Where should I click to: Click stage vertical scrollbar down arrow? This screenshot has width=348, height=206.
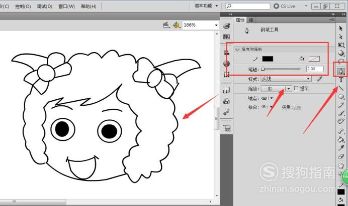[217, 195]
